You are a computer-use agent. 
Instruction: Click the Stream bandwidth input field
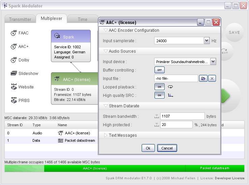[x=182, y=116]
